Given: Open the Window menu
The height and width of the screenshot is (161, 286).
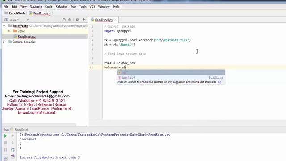Looking at the screenshot, I should click(104, 7).
